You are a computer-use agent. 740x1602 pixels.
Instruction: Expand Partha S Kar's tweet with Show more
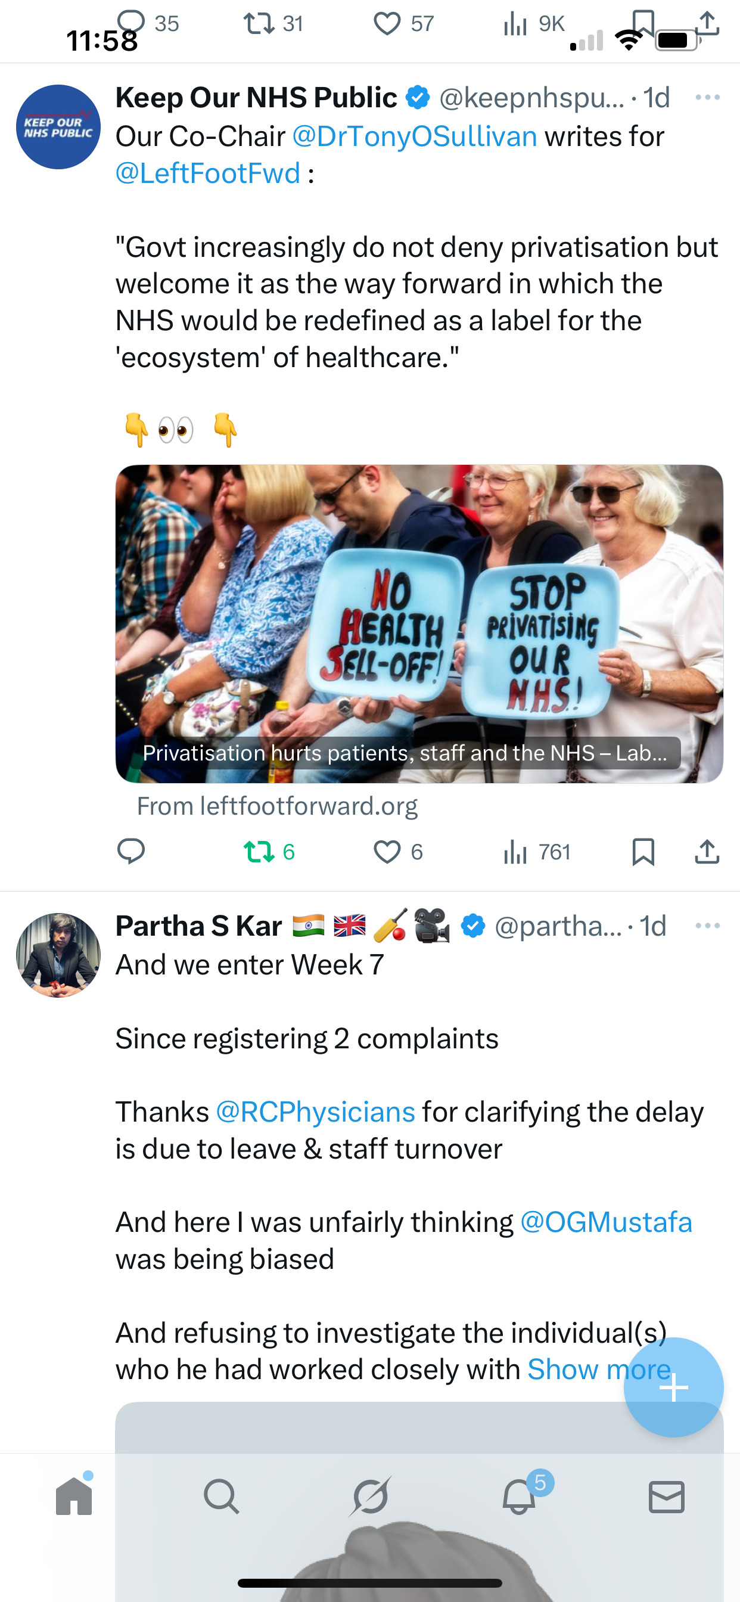(x=598, y=1370)
